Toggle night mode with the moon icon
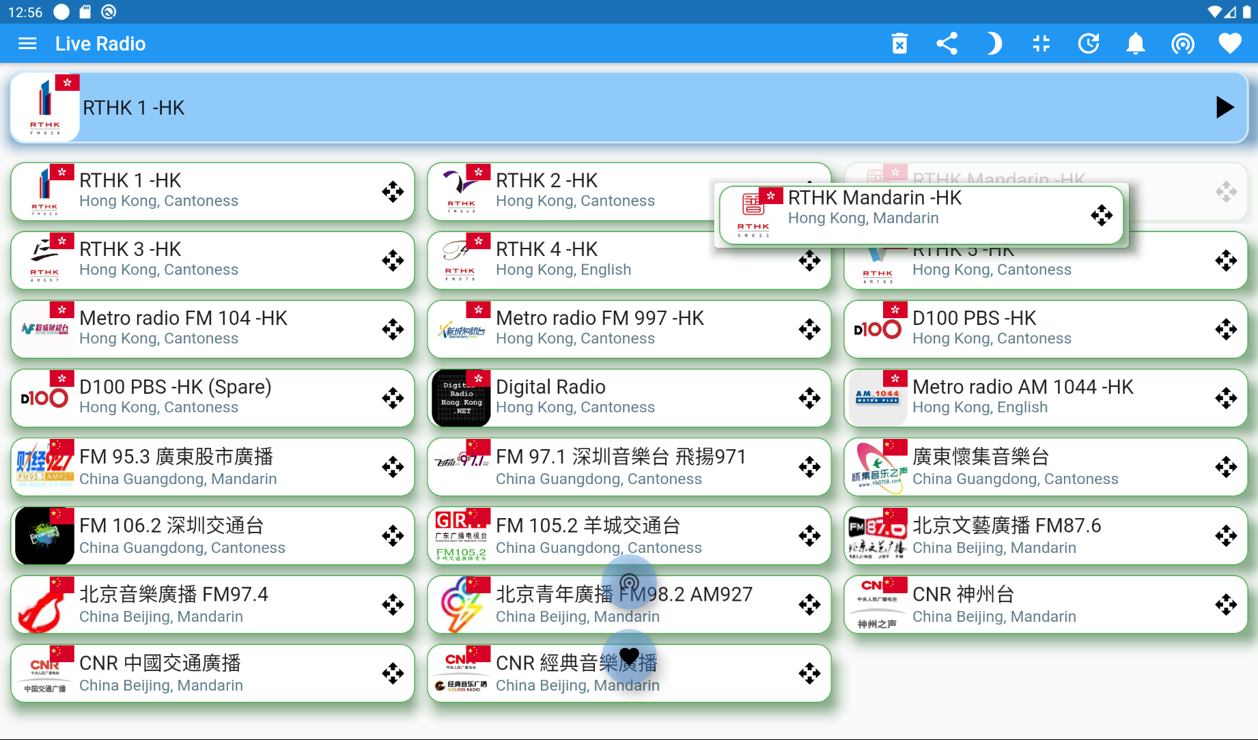This screenshot has height=740, width=1258. [x=994, y=44]
